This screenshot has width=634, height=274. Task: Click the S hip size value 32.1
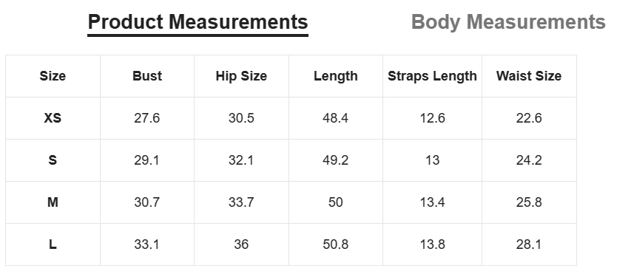[x=241, y=160]
